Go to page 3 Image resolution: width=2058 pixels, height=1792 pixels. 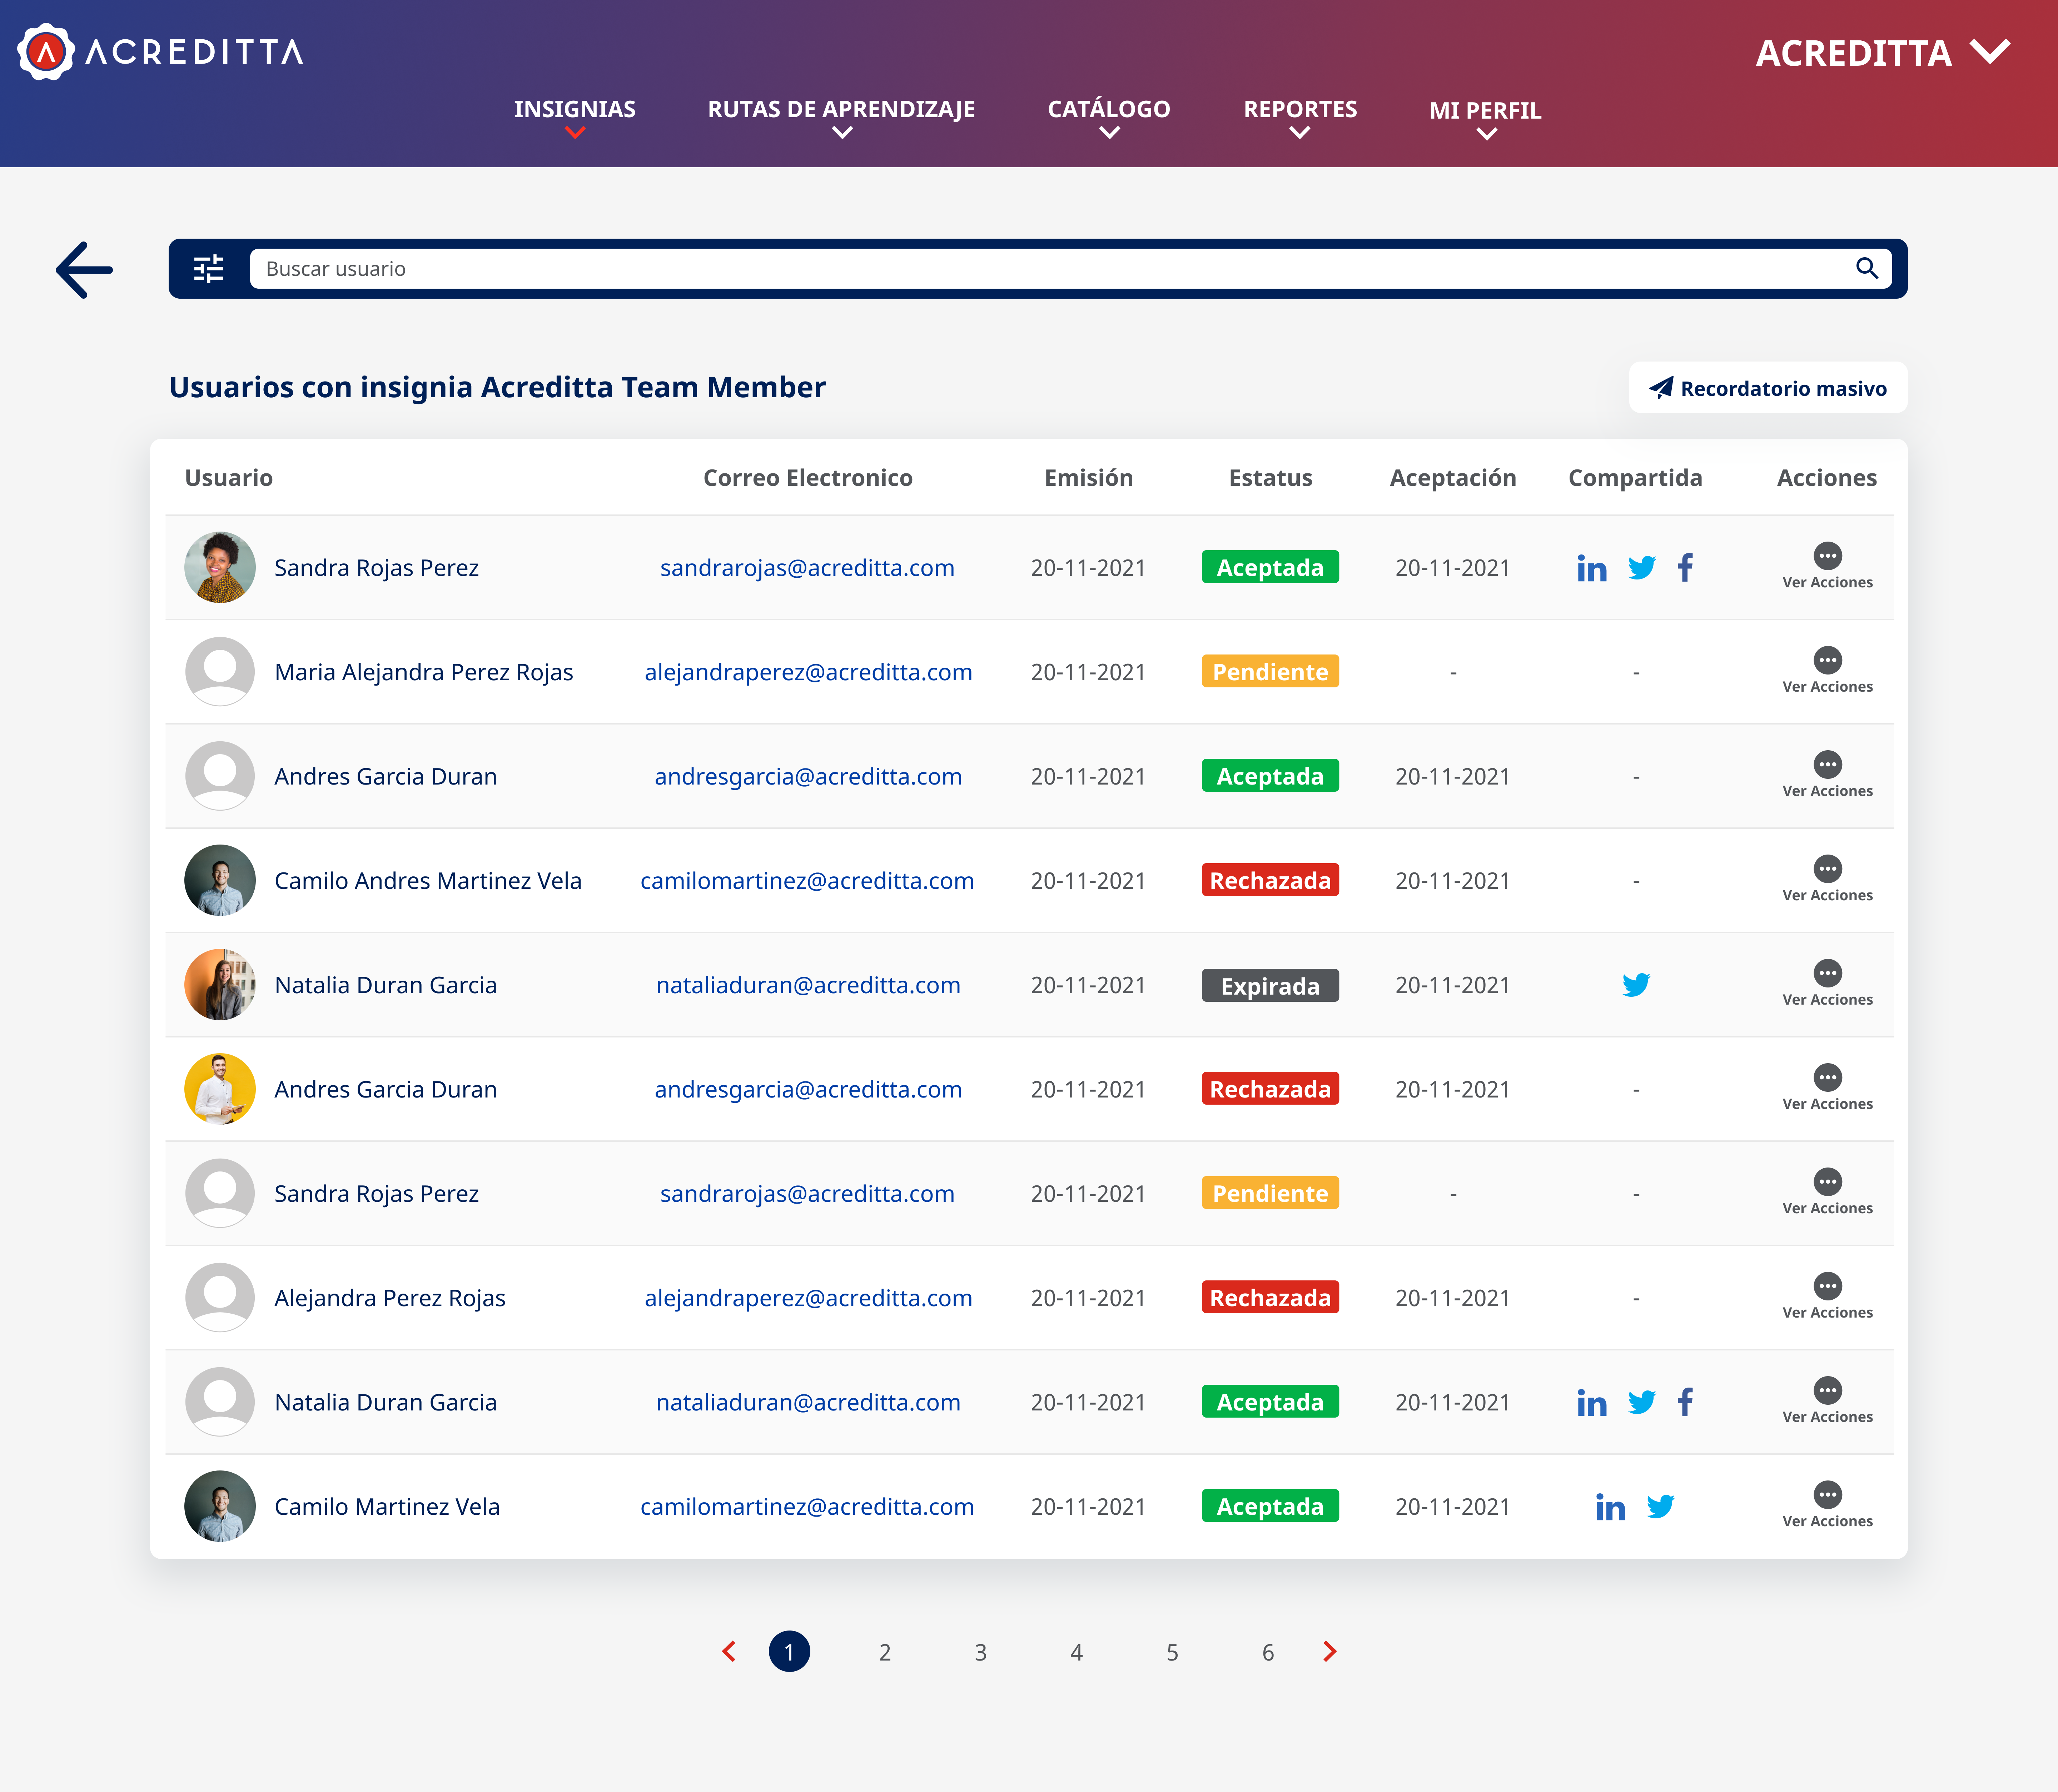coord(981,1653)
